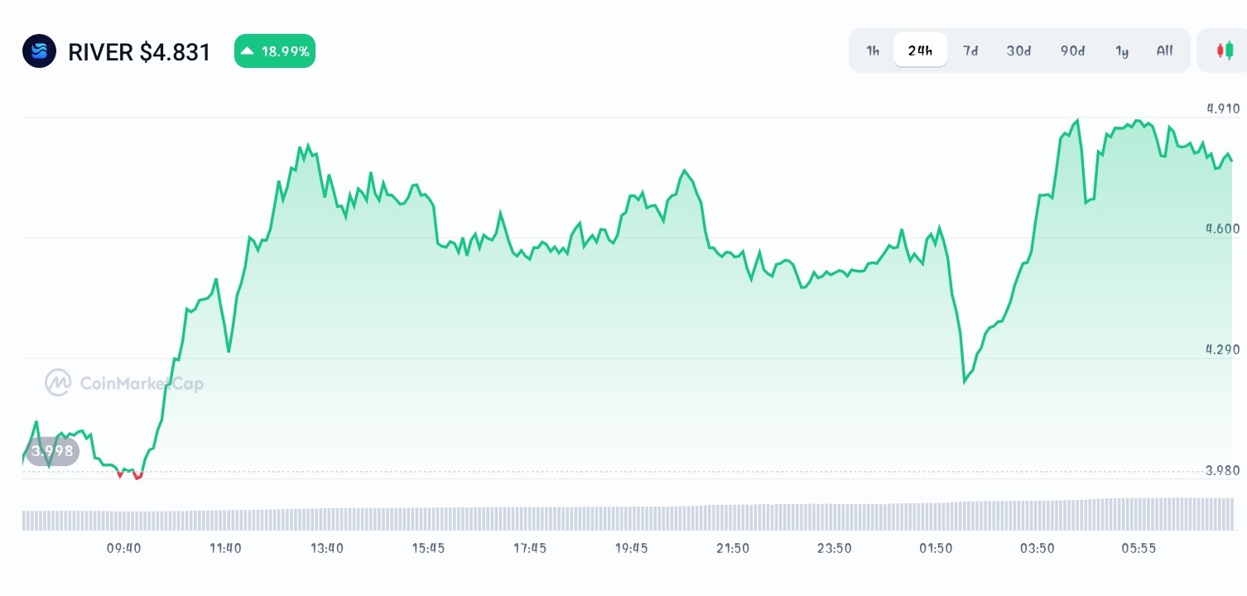Click the 15:45 time axis label

[x=428, y=548]
